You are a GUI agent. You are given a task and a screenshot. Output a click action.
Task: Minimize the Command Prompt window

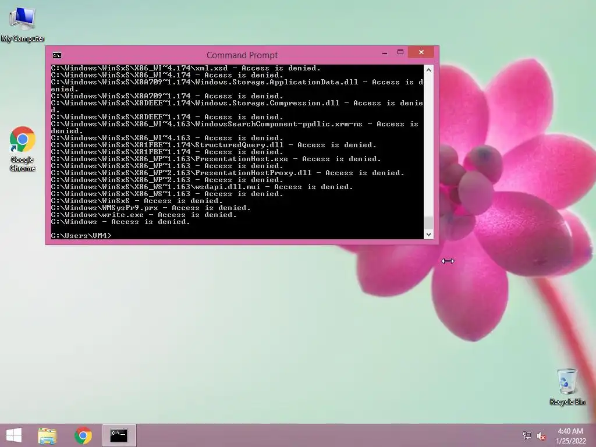coord(385,52)
